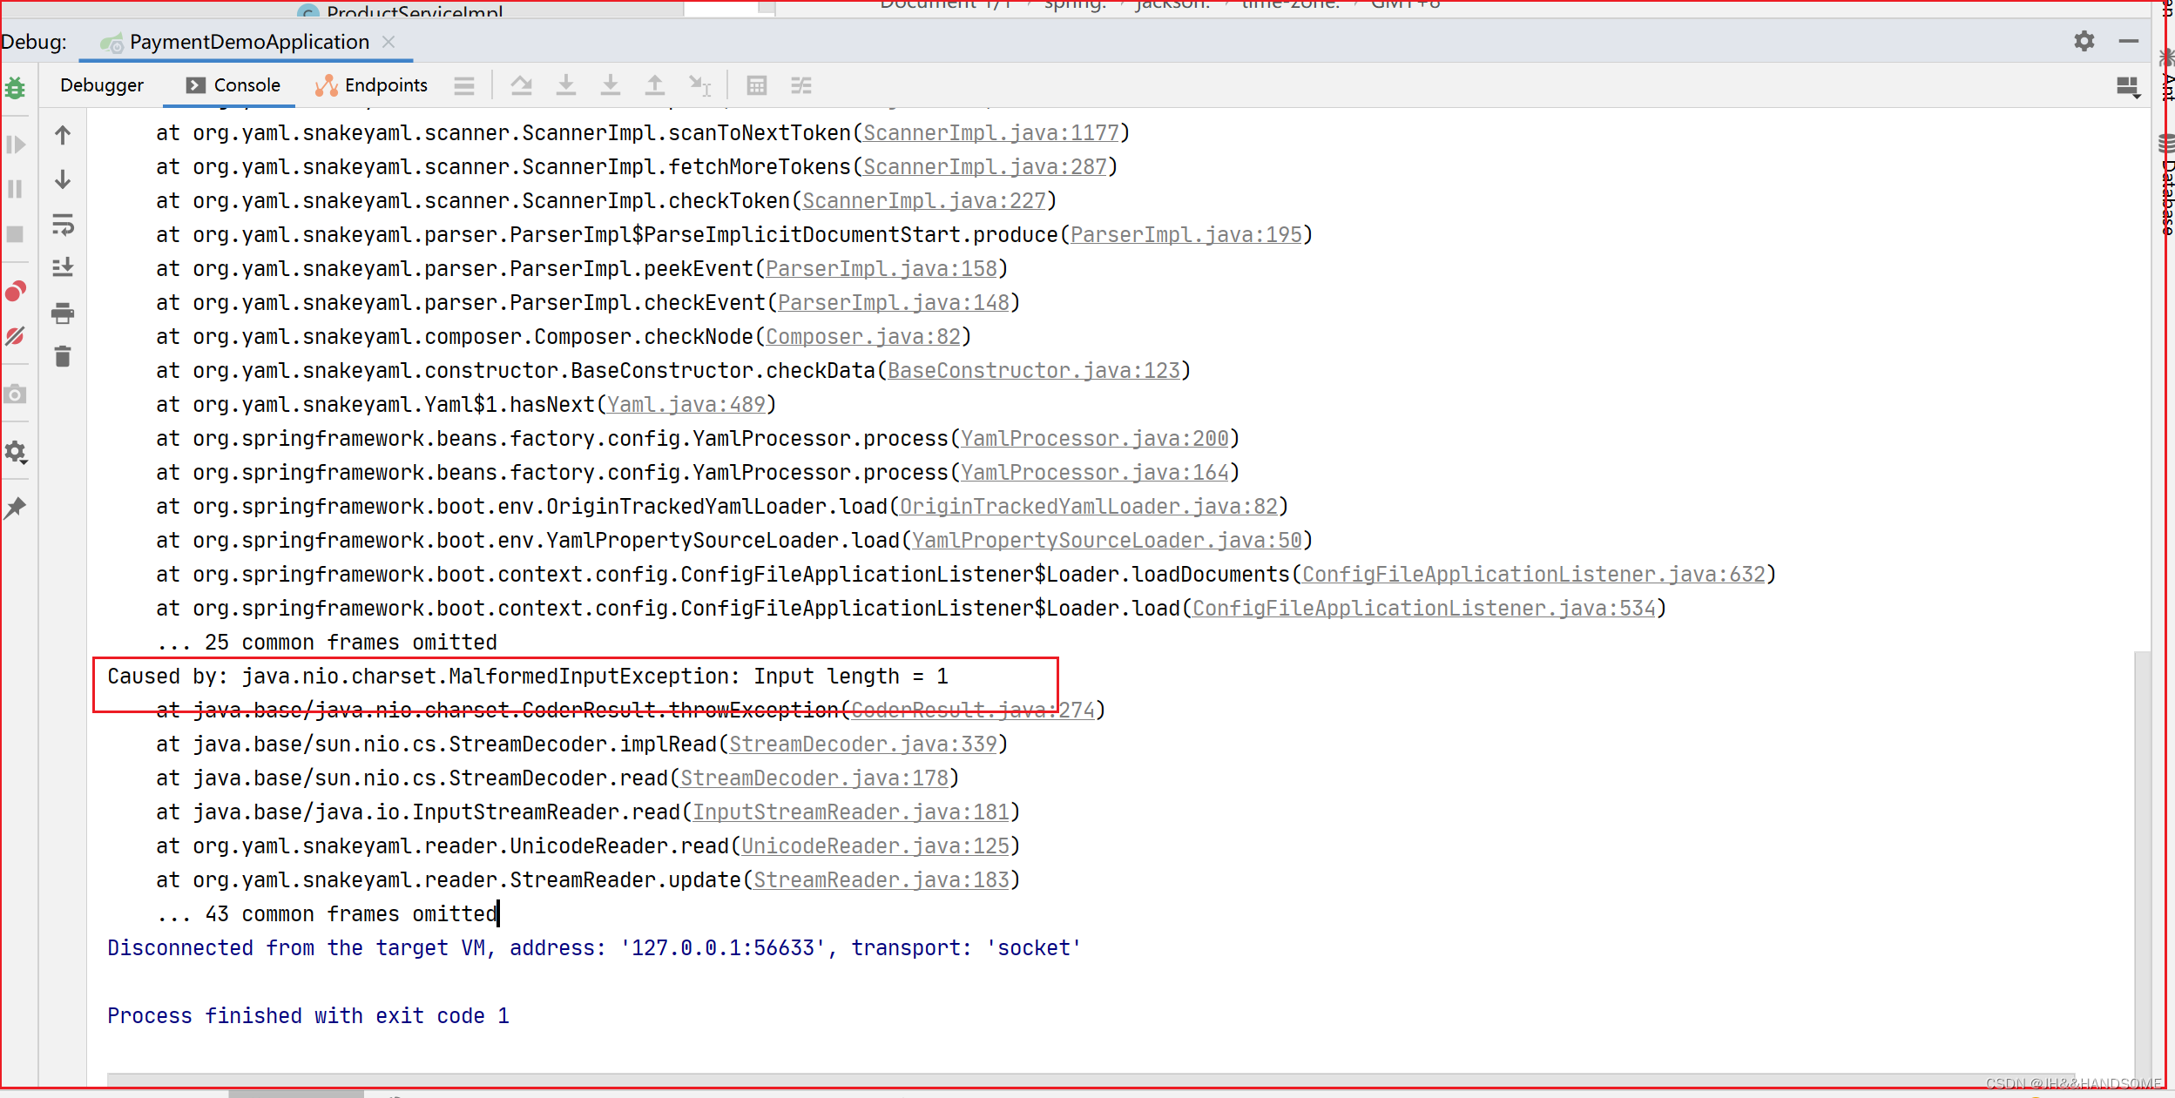Open link YamlPropertySourceLoader.java:50

[1106, 541]
